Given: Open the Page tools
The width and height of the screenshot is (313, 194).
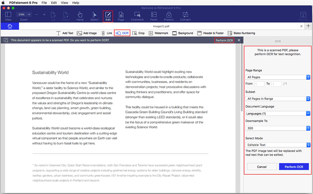Looking at the screenshot, I should coord(121,16).
